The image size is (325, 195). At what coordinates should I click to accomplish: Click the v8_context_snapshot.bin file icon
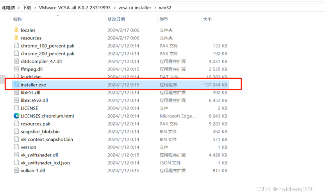[x=16, y=139]
